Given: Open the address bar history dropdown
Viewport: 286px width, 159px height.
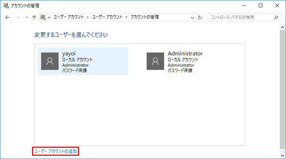Looking at the screenshot, I should click(x=192, y=18).
